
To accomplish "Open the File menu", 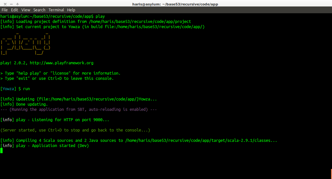I will [x=5, y=10].
